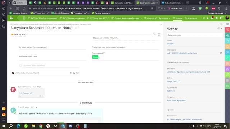Open Google Chrome from the taskbar

(x=41, y=126)
